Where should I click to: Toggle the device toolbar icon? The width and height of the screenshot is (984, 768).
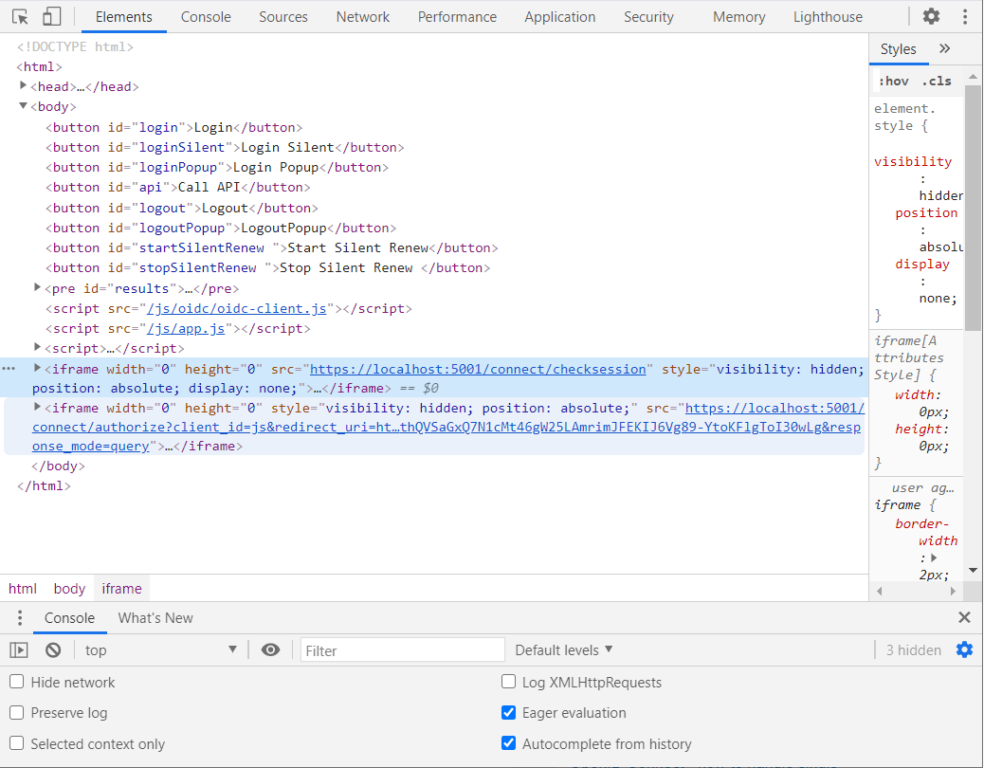click(x=51, y=17)
